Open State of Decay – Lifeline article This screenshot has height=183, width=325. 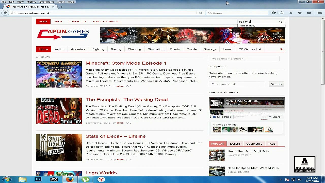tap(116, 136)
